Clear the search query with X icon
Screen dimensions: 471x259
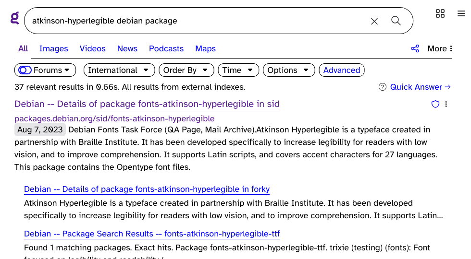tap(374, 21)
